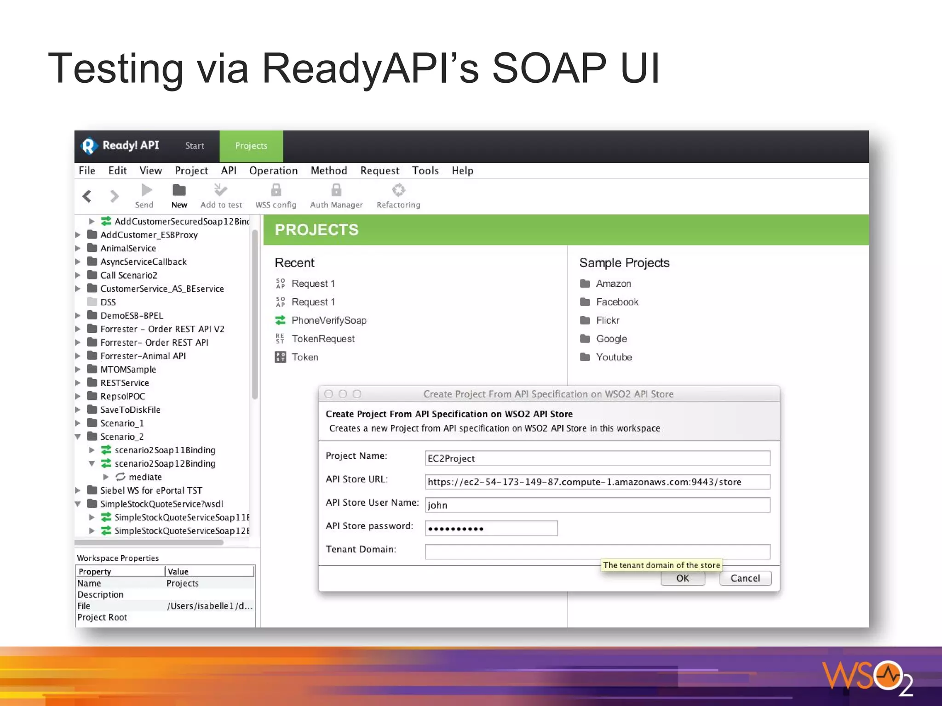
Task: Click AddCustomerSecuredSoap12Binding interface icon
Action: [x=106, y=221]
